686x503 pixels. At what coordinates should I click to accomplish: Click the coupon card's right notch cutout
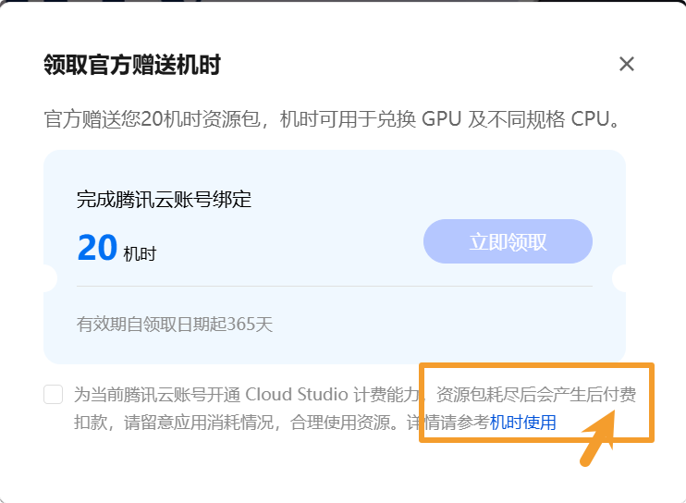[619, 277]
